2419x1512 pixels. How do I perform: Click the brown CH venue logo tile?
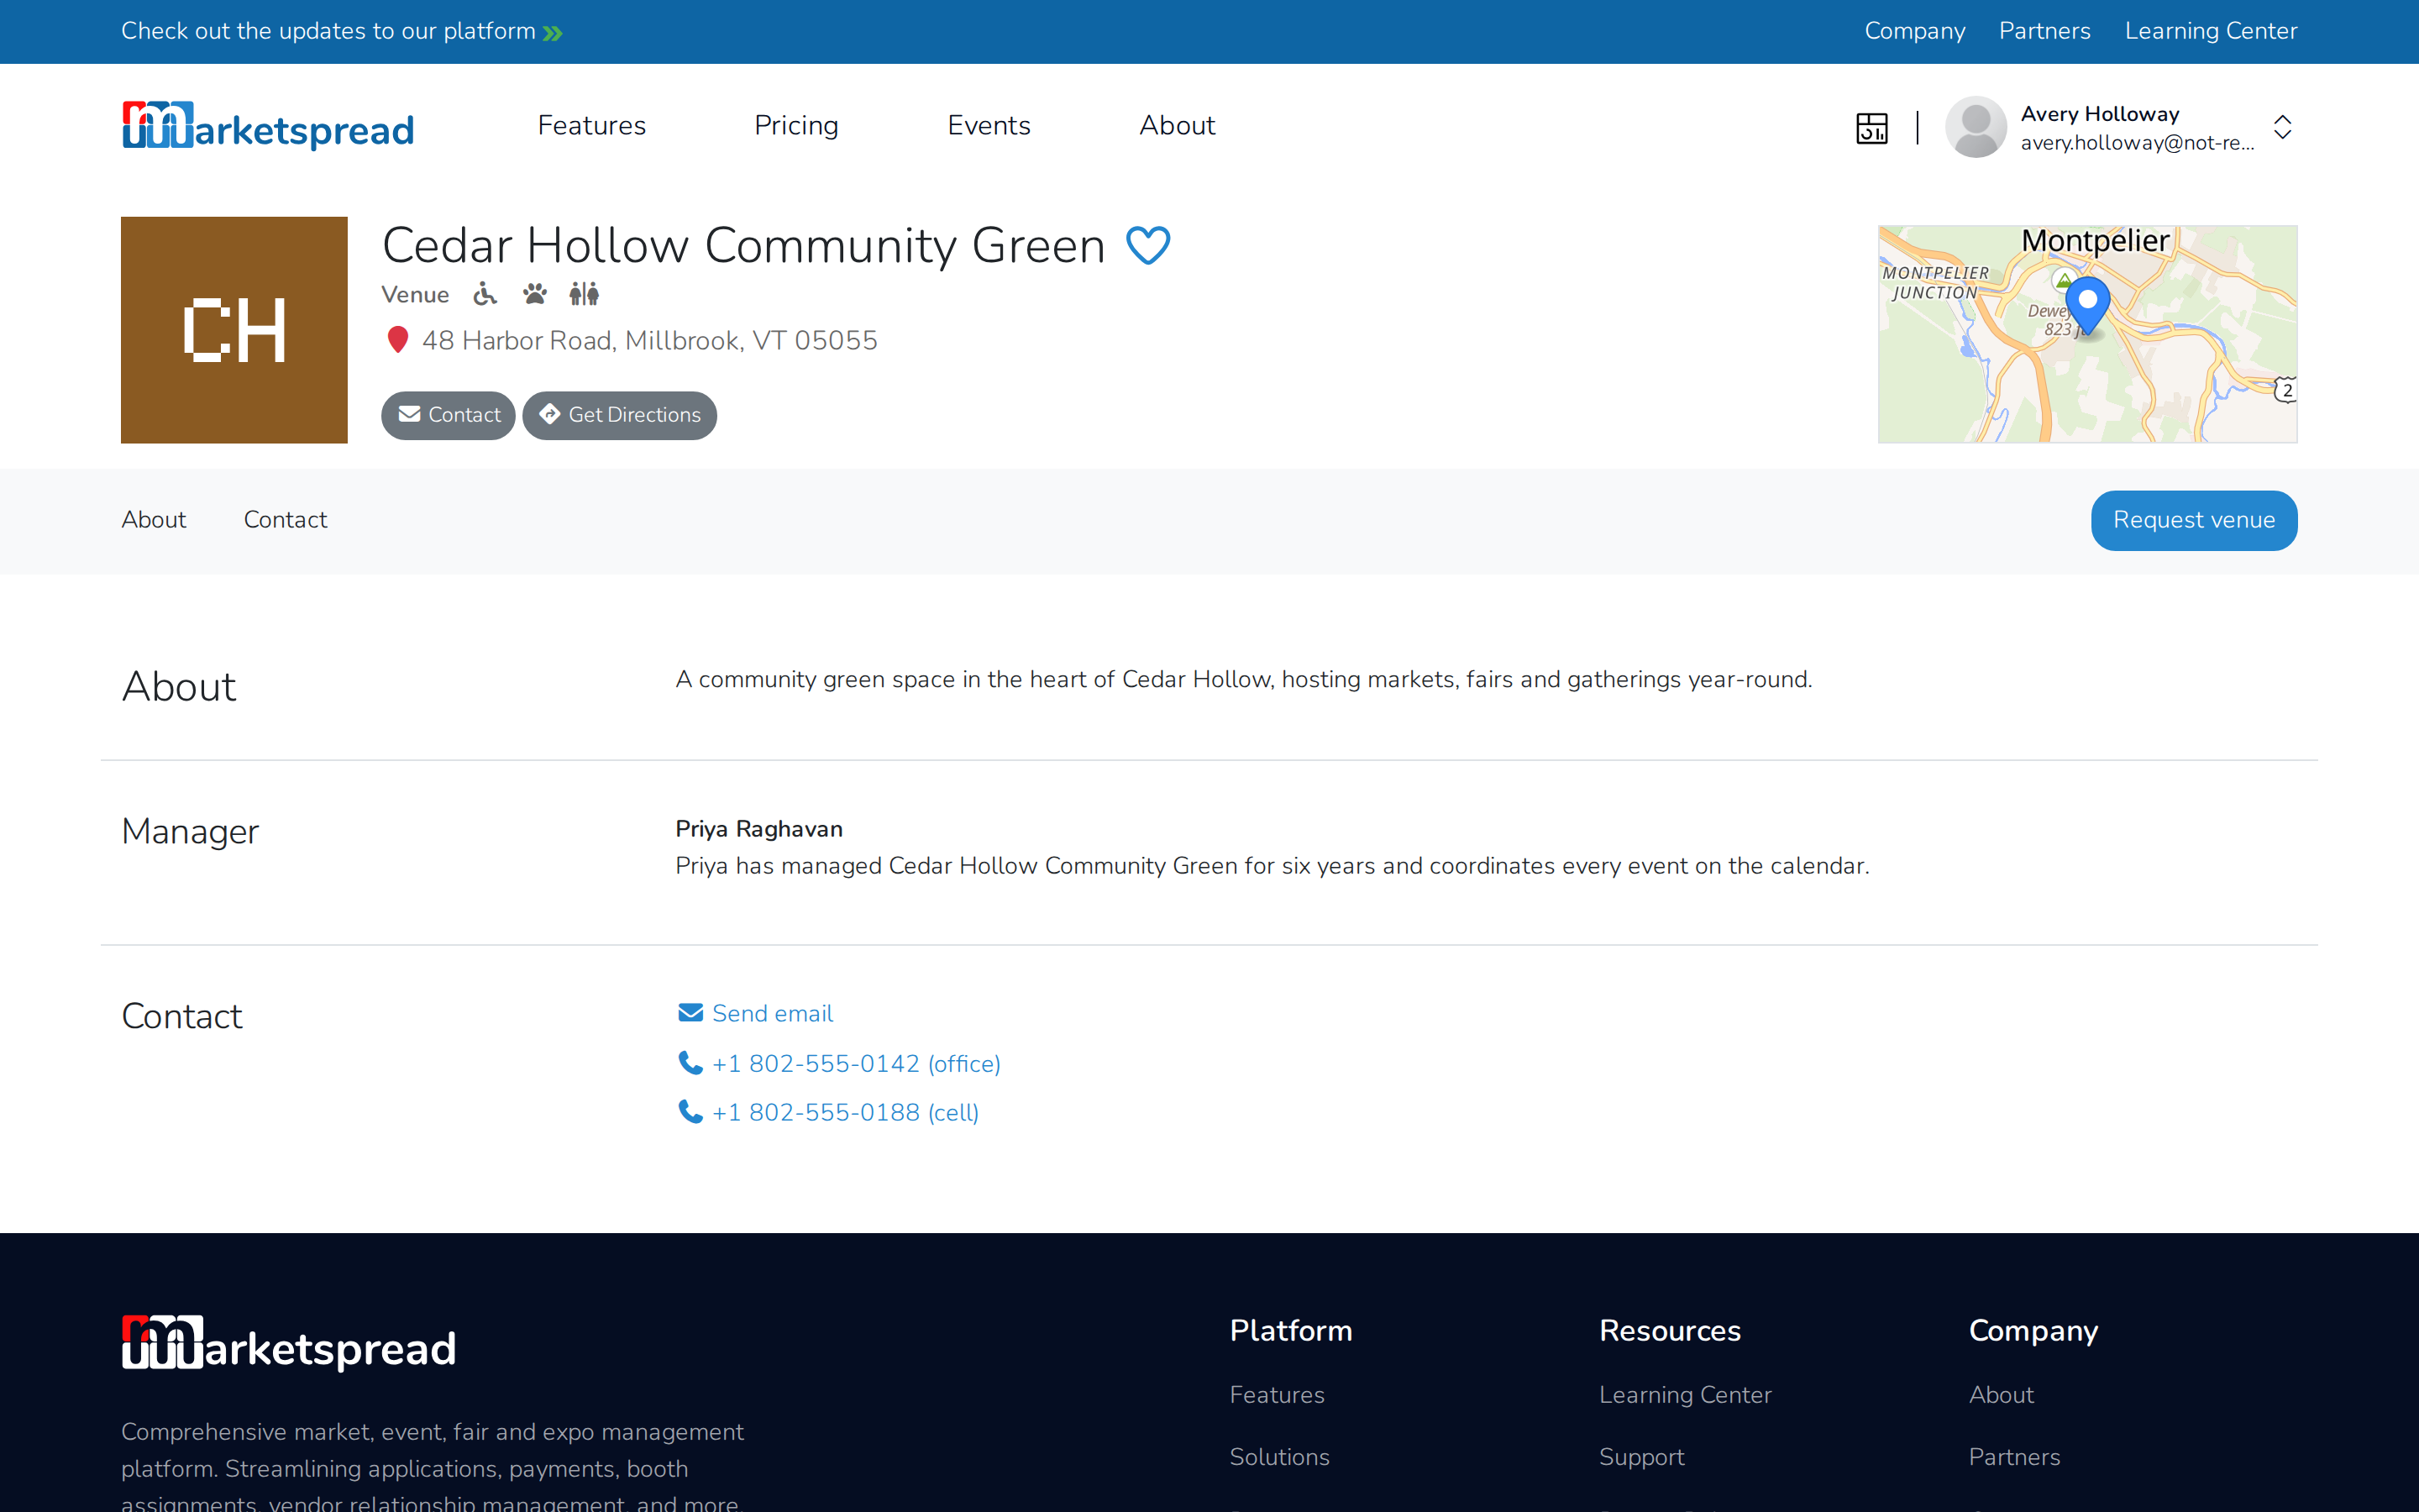[x=234, y=330]
